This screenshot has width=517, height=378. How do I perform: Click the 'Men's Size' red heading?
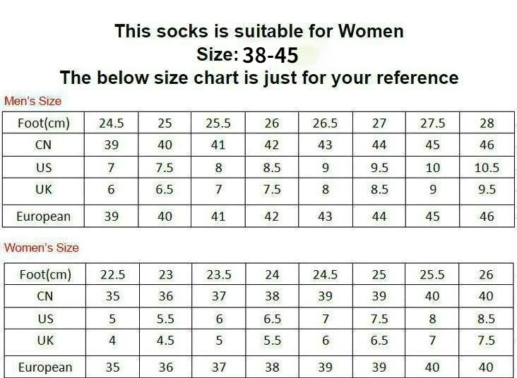32,101
